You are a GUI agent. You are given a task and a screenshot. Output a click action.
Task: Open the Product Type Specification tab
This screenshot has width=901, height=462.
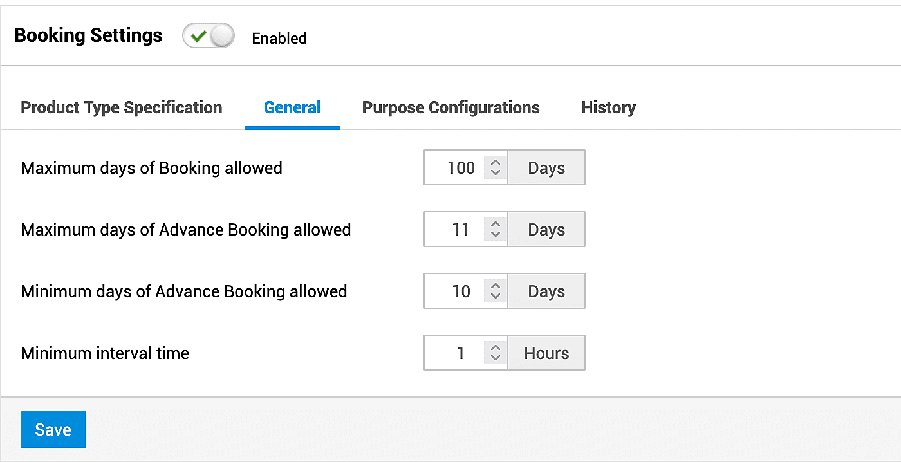click(x=122, y=107)
